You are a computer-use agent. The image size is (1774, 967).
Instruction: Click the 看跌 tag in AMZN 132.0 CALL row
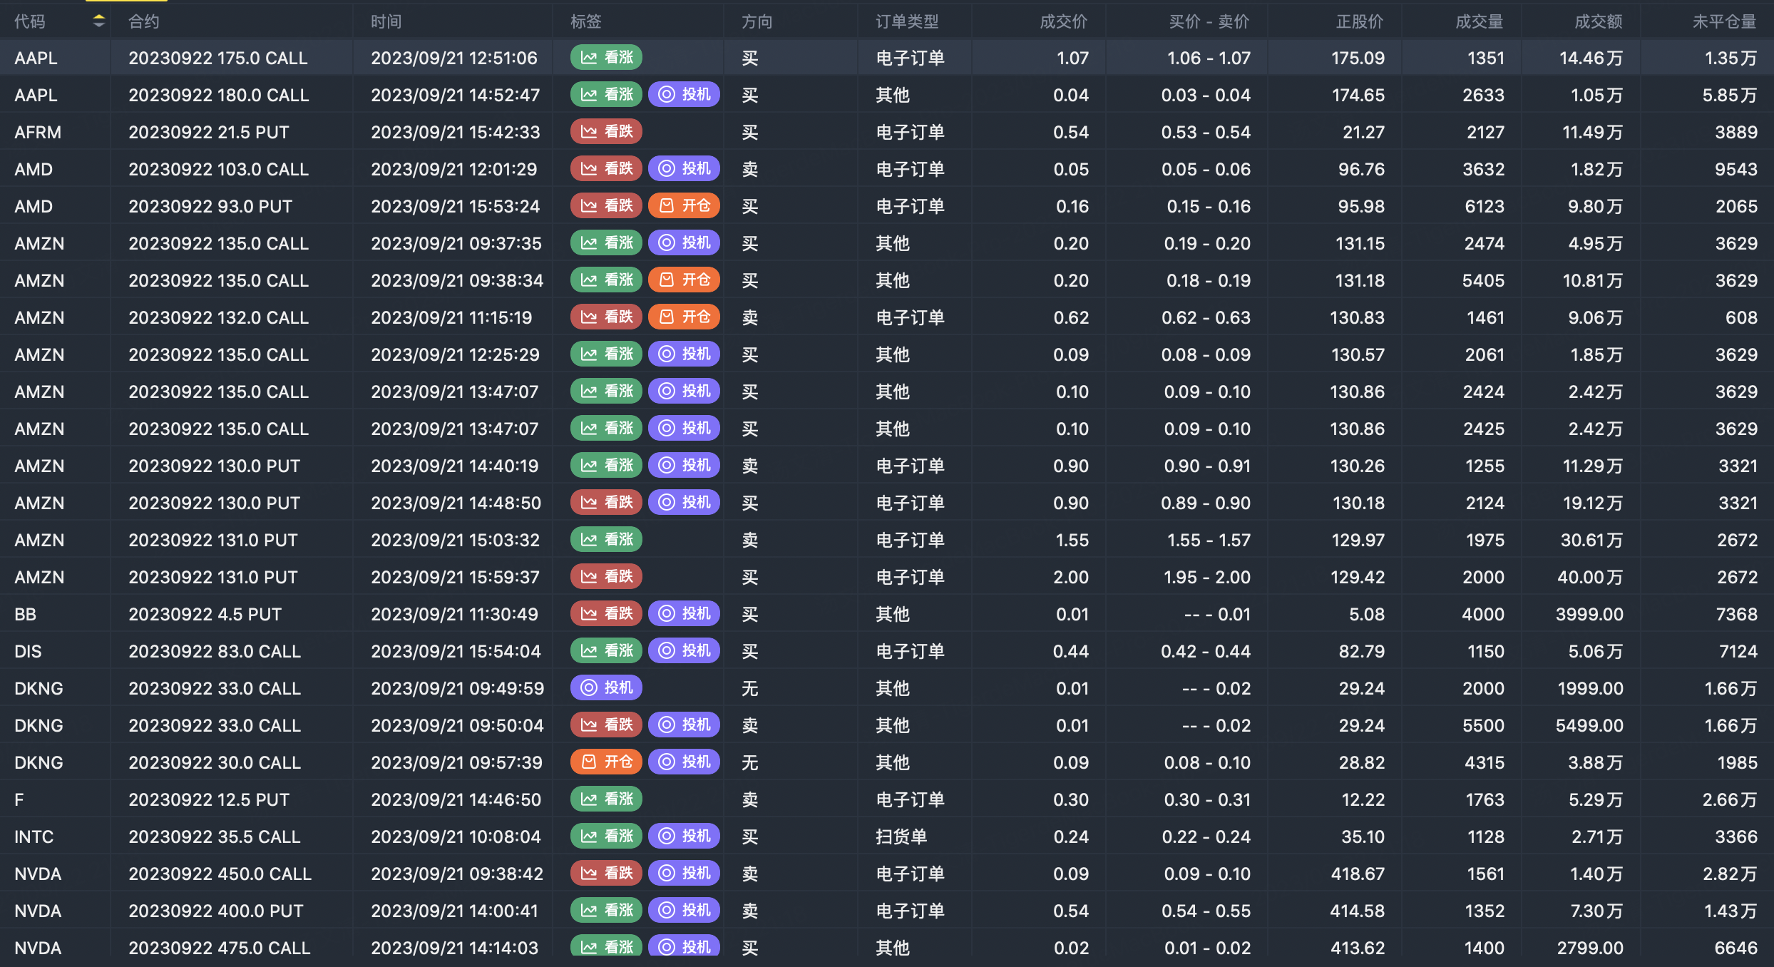(606, 317)
